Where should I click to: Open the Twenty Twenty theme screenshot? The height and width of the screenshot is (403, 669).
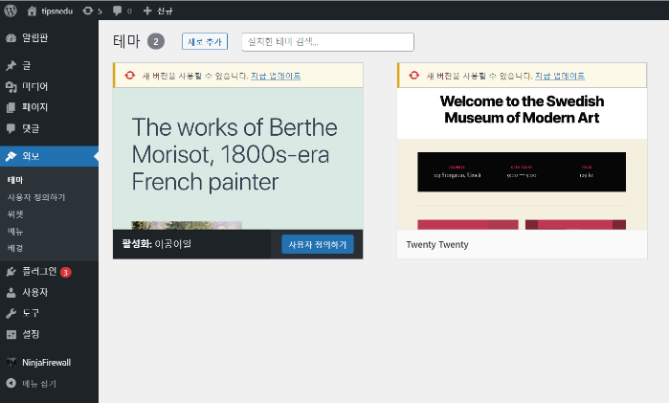coord(522,159)
